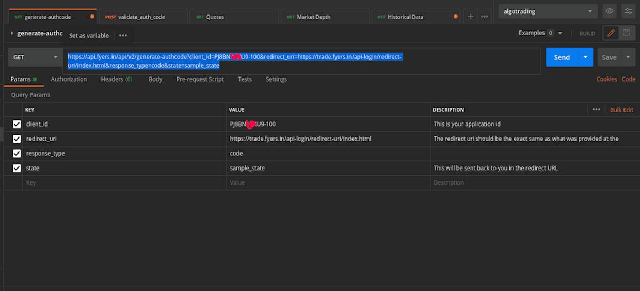This screenshot has height=291, width=640.
Task: Switch to Quotes request tab
Action: point(233,17)
